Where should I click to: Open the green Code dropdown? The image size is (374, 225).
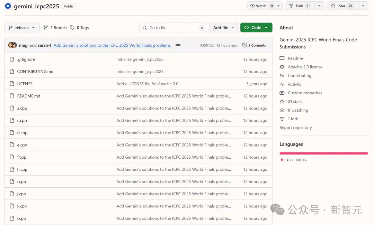click(256, 28)
